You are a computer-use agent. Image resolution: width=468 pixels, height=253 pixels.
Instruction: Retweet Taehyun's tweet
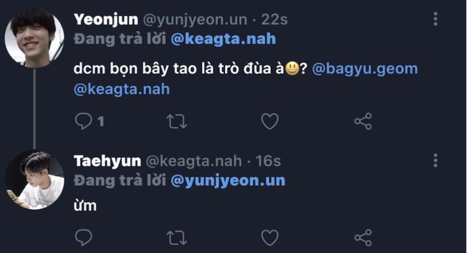tap(177, 238)
